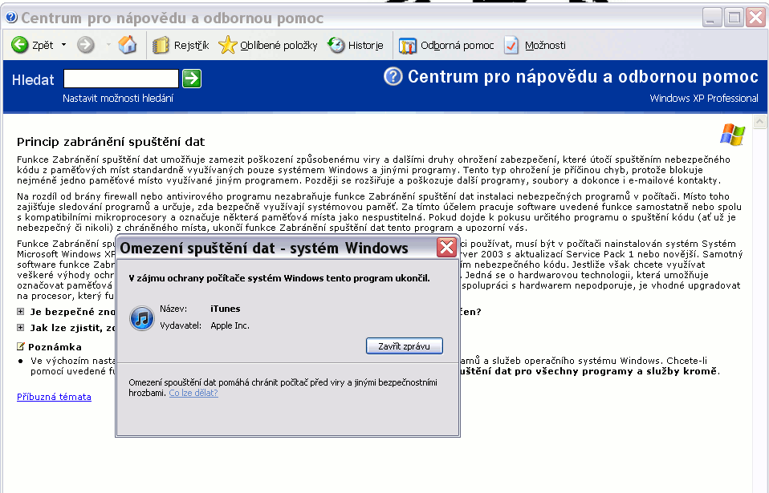
Task: Open the Zpět history dropdown arrow
Action: point(63,45)
